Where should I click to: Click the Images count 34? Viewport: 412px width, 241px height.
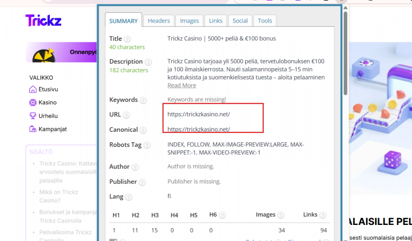click(282, 230)
